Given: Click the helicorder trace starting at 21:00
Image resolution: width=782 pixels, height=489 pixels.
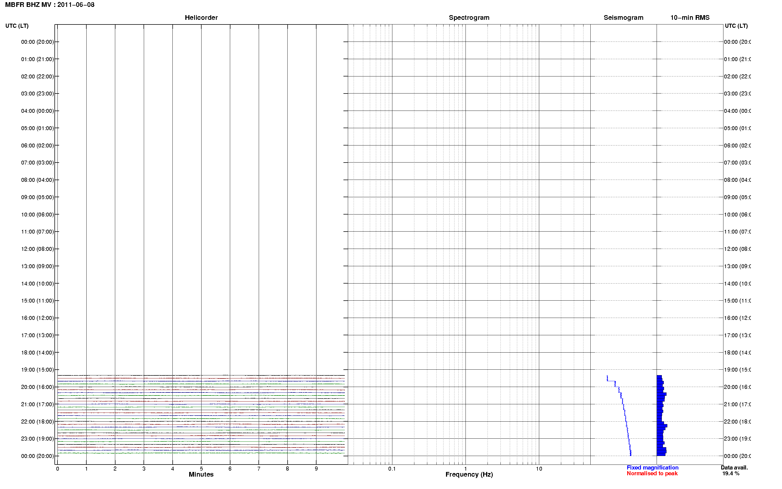Looking at the screenshot, I should tap(201, 404).
